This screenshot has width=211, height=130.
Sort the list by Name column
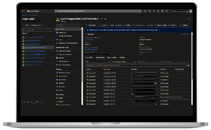point(25,33)
